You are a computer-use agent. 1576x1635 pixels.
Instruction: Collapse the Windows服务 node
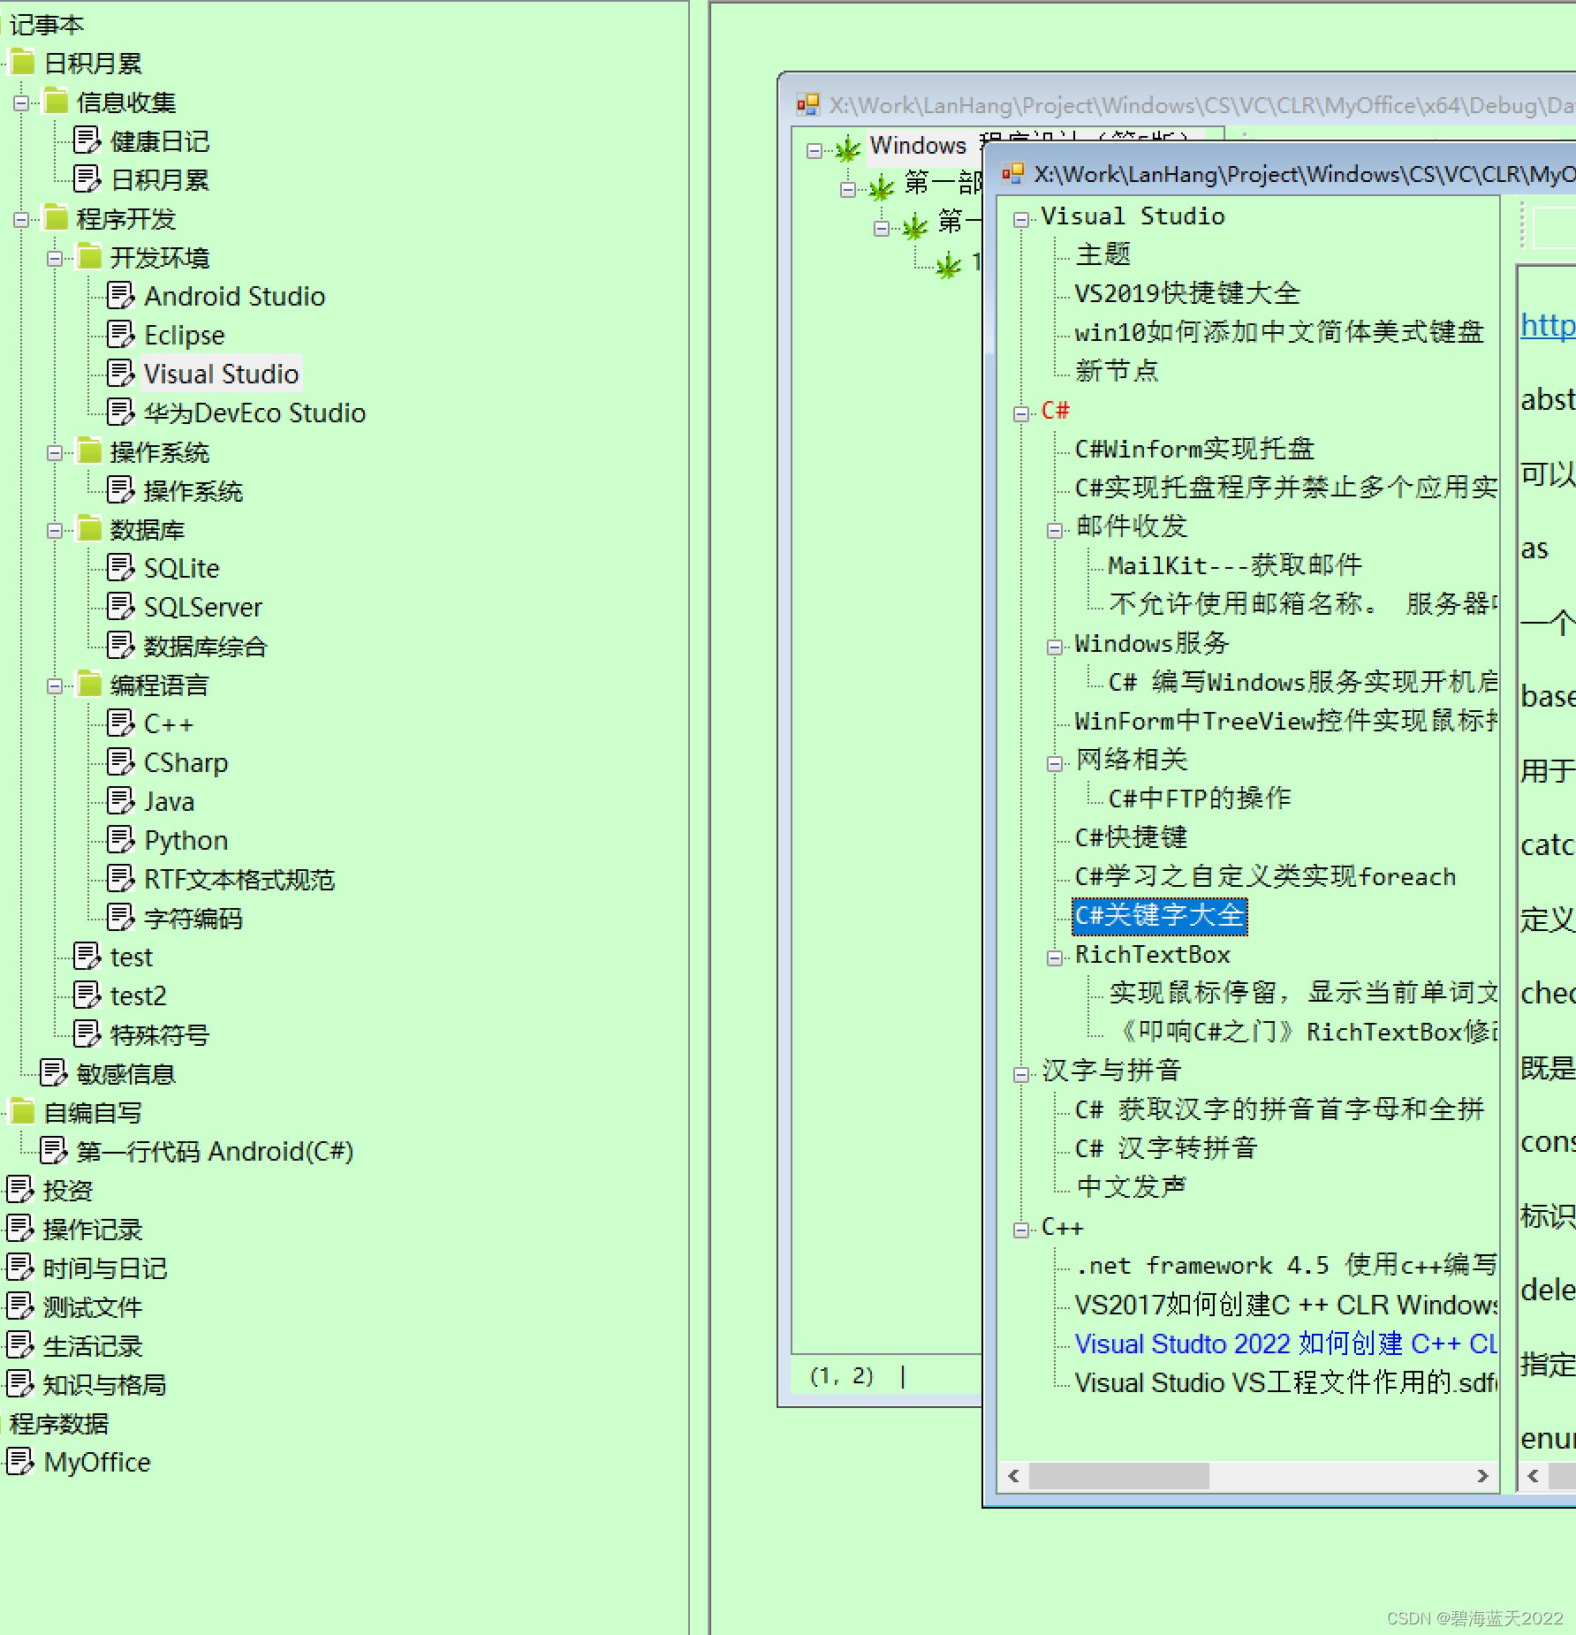[1055, 647]
